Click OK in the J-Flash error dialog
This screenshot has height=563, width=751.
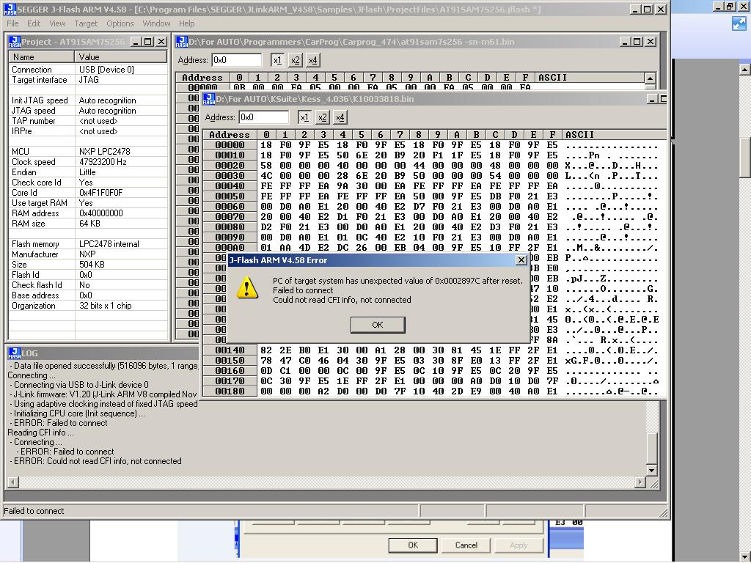coord(378,325)
